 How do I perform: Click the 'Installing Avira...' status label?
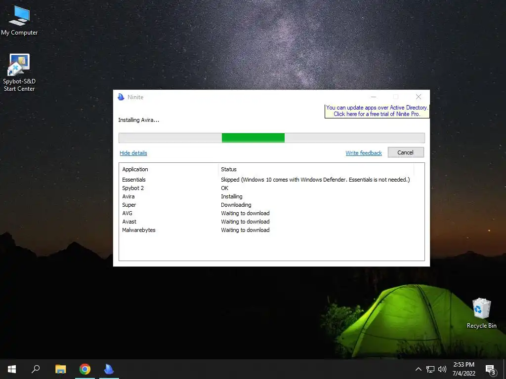click(x=138, y=120)
